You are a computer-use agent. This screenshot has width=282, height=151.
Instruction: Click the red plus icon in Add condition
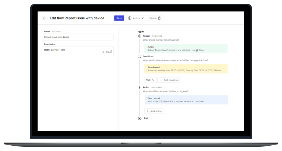161,80
